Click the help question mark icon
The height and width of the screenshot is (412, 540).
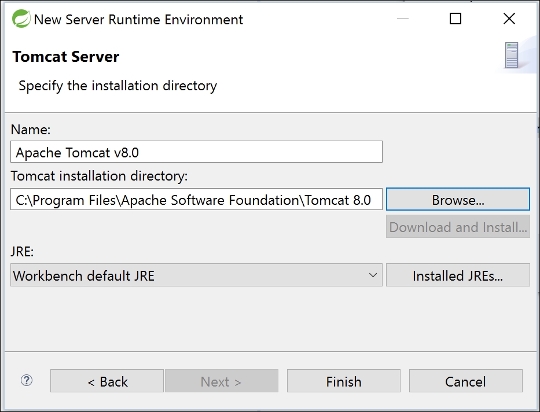[x=27, y=380]
